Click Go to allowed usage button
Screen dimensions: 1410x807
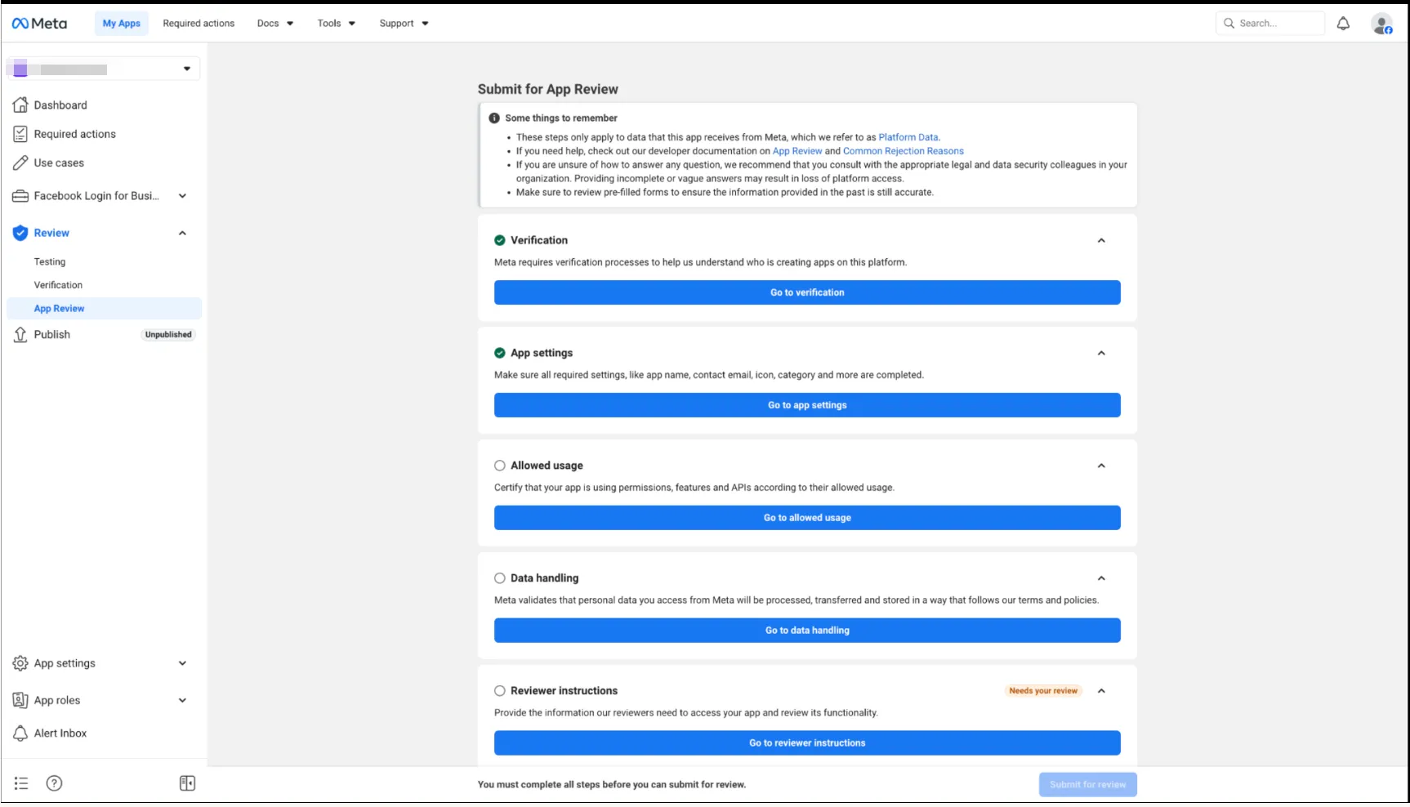[x=807, y=518]
